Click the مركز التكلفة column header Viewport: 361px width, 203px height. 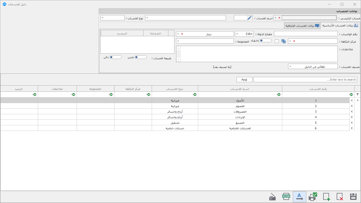tap(133, 89)
